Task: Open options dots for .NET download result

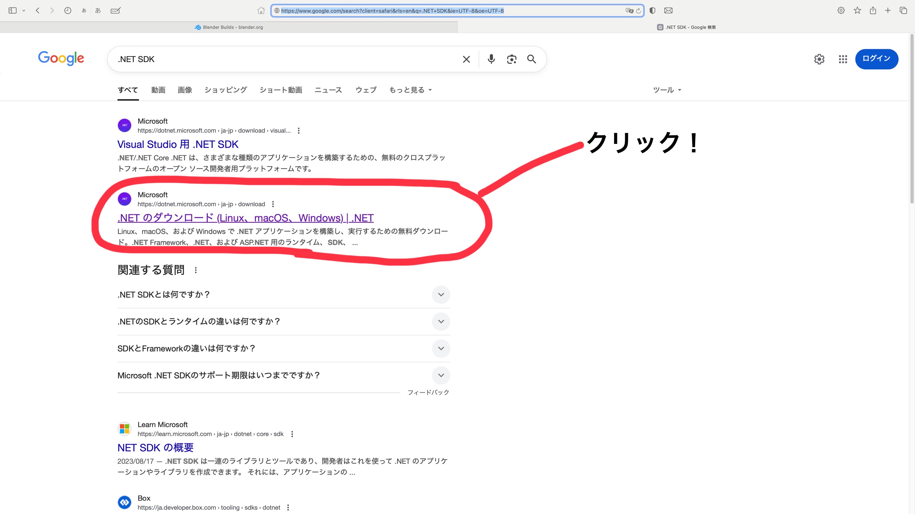Action: tap(273, 204)
